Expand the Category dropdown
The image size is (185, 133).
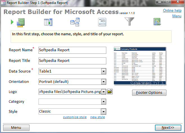(x=103, y=102)
